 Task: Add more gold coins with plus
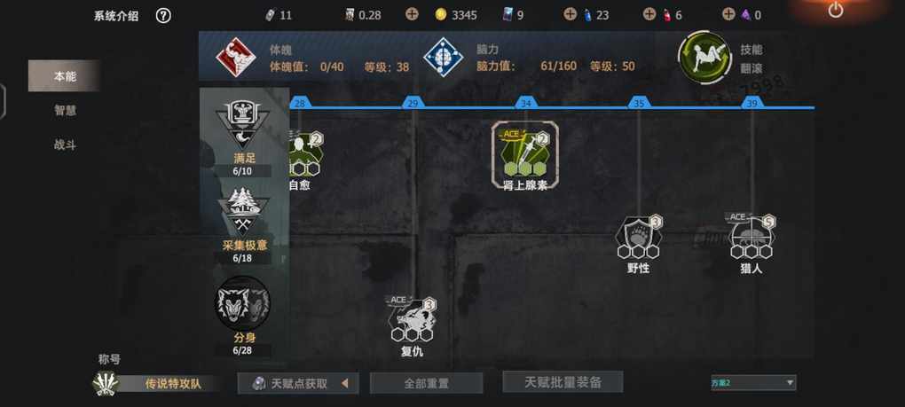coord(412,14)
